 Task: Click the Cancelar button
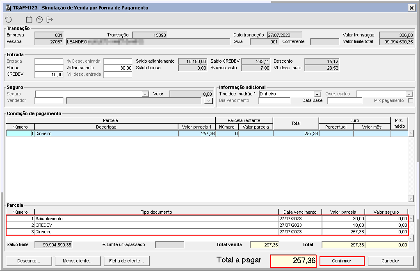[x=390, y=261]
